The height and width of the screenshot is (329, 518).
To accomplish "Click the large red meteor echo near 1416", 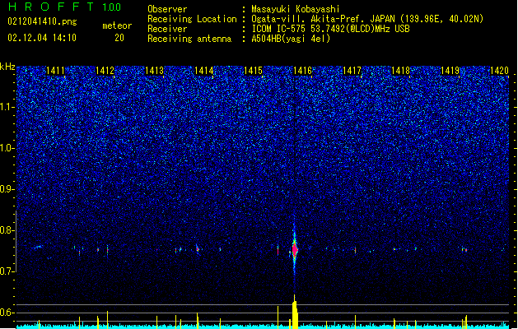I will point(294,249).
